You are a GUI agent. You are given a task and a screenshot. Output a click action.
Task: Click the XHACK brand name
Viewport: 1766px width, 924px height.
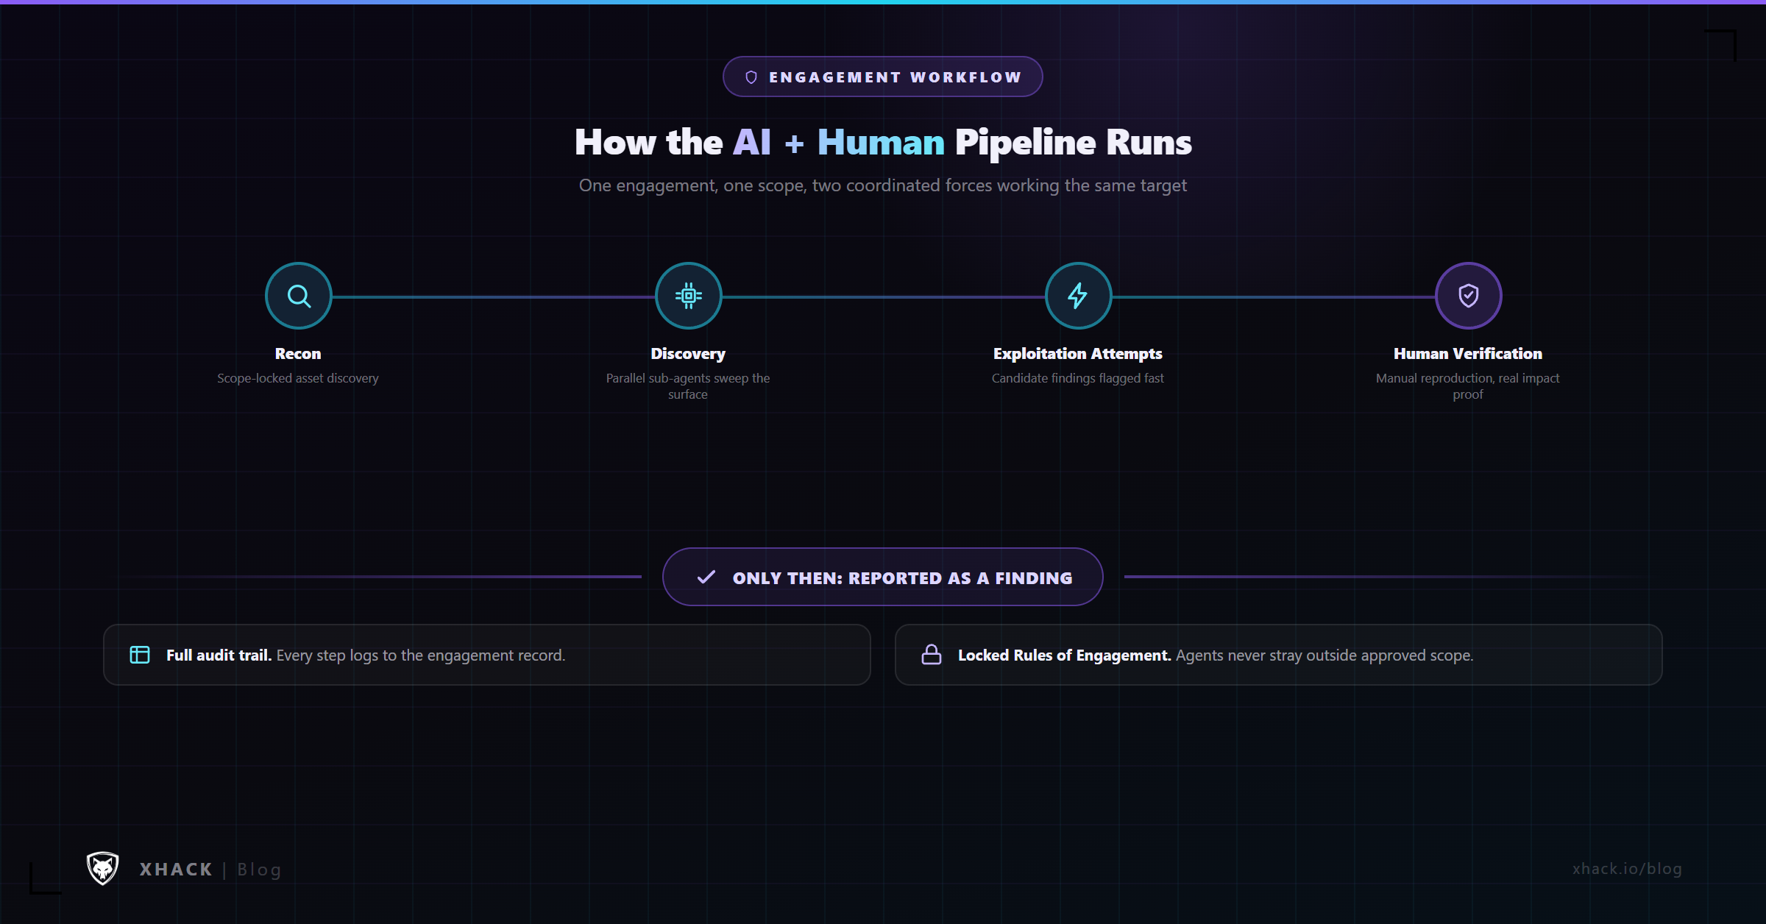point(176,870)
